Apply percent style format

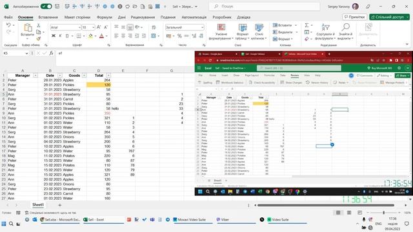point(179,36)
